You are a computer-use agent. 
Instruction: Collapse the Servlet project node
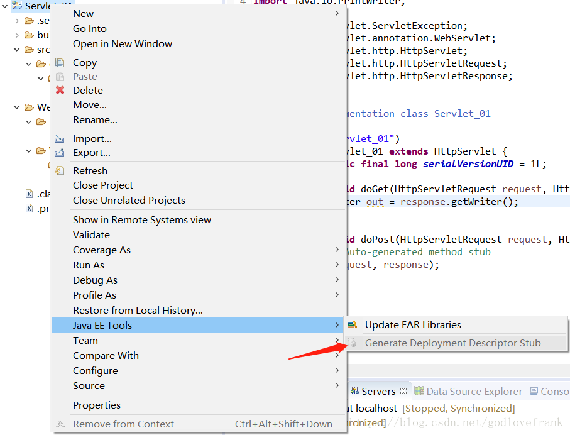click(5, 6)
